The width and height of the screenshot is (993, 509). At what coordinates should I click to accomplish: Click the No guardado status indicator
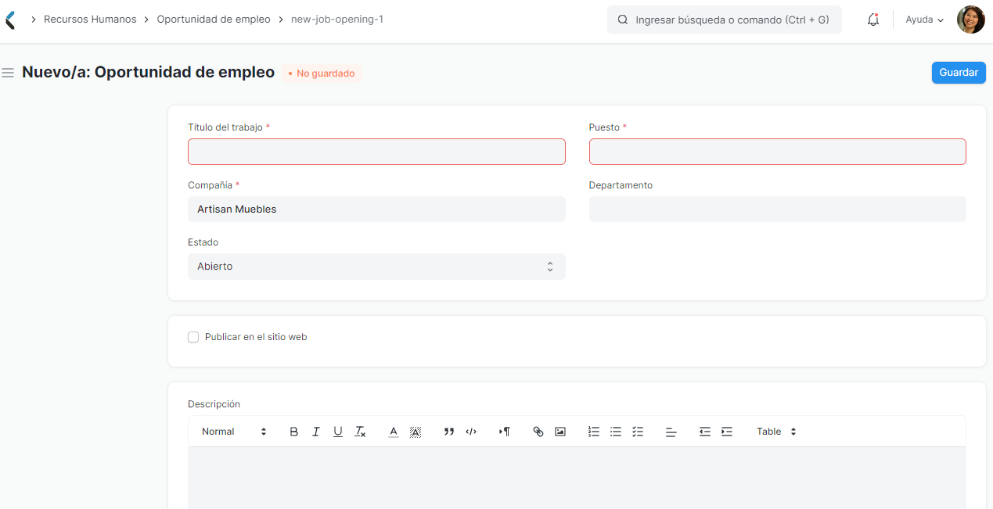[322, 73]
